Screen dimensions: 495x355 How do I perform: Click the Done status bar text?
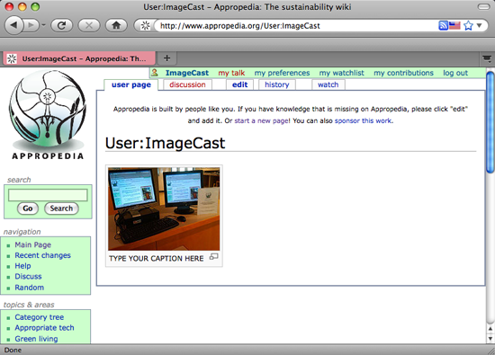13,350
